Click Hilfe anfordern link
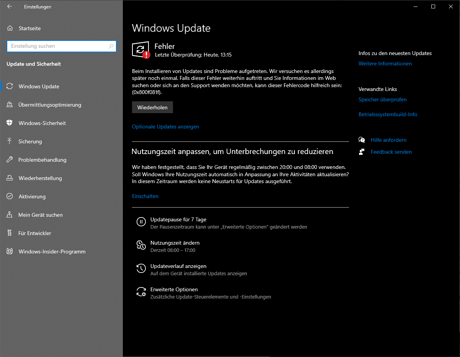460x357 pixels. click(x=388, y=140)
